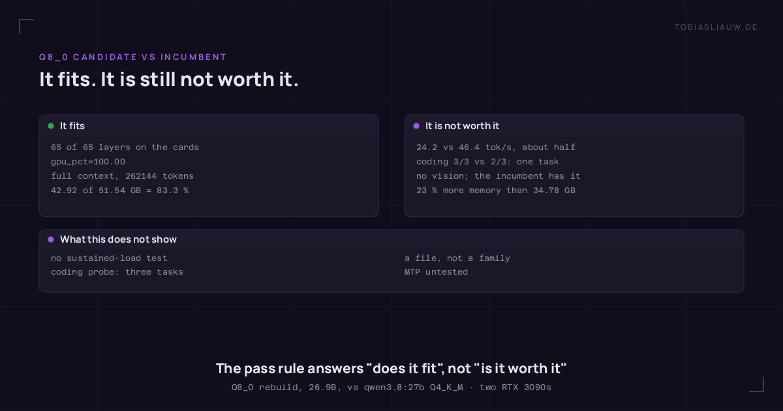Click the purple dot beside It is not worth it
783x411 pixels.
point(416,126)
